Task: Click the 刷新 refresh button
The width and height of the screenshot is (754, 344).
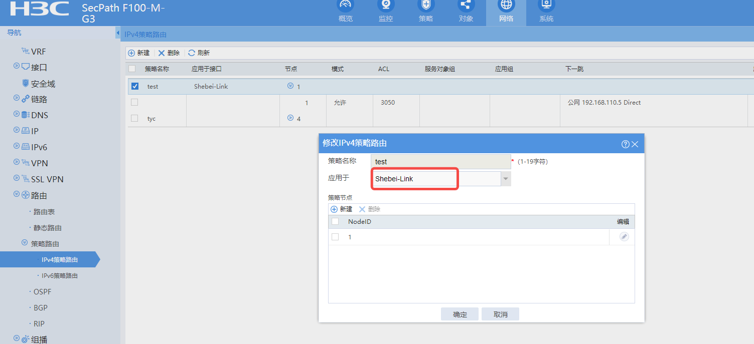Action: coord(199,53)
